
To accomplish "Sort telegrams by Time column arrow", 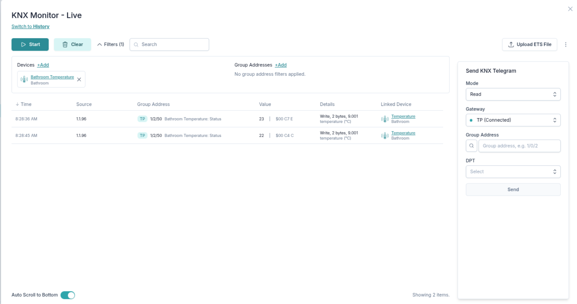I will (x=17, y=104).
